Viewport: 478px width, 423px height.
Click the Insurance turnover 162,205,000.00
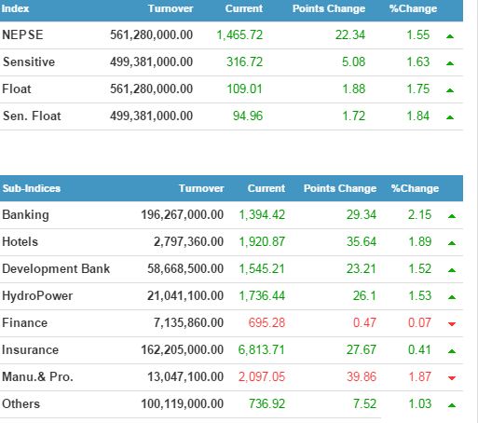pos(183,349)
